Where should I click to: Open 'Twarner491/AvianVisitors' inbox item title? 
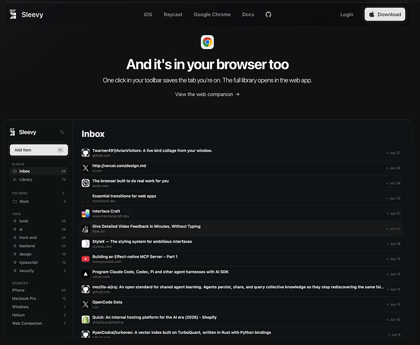click(x=152, y=151)
